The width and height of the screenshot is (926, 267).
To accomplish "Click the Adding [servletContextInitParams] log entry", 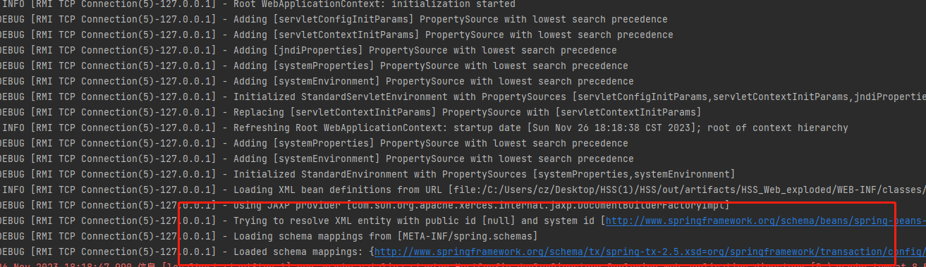I will (463, 35).
